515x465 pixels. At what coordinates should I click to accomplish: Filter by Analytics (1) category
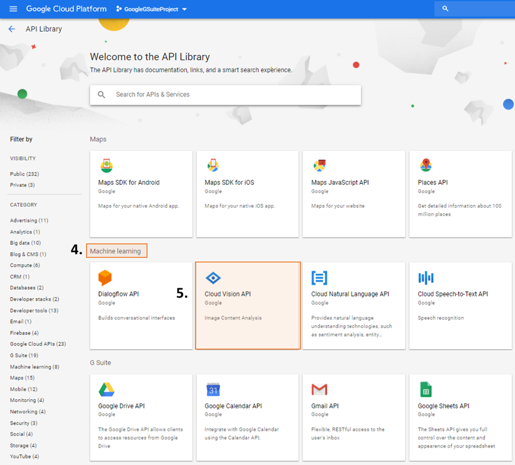25,232
